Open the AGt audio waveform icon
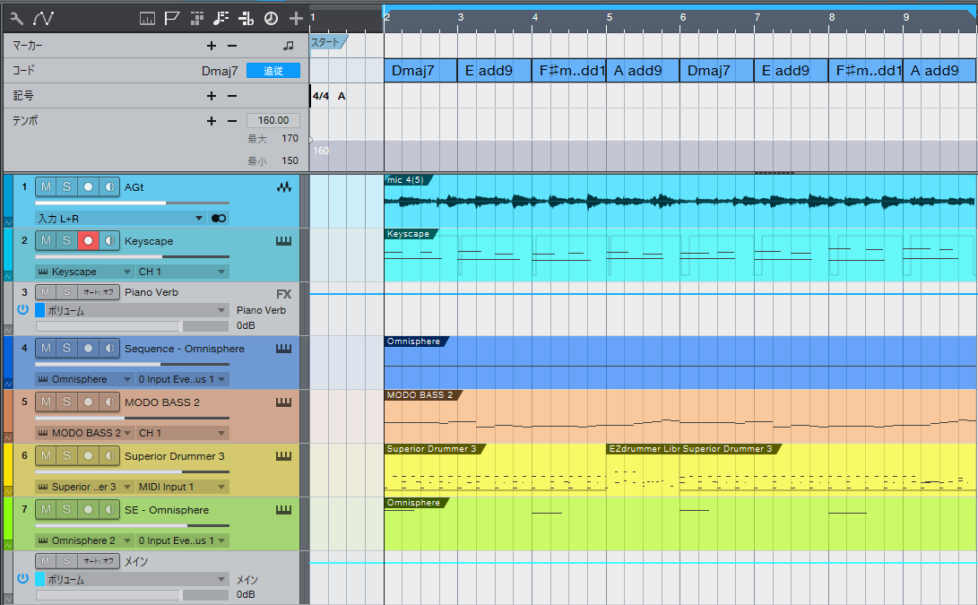Viewport: 978px width, 605px height. pos(284,187)
